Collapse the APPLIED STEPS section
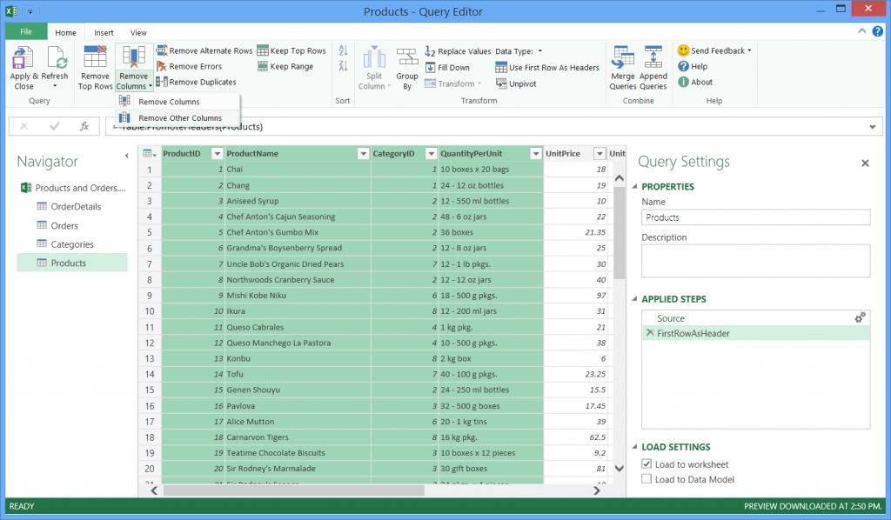The height and width of the screenshot is (520, 891). (x=635, y=299)
